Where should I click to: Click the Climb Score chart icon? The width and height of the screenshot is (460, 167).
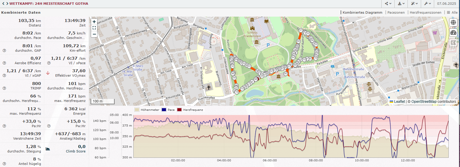(x=48, y=149)
